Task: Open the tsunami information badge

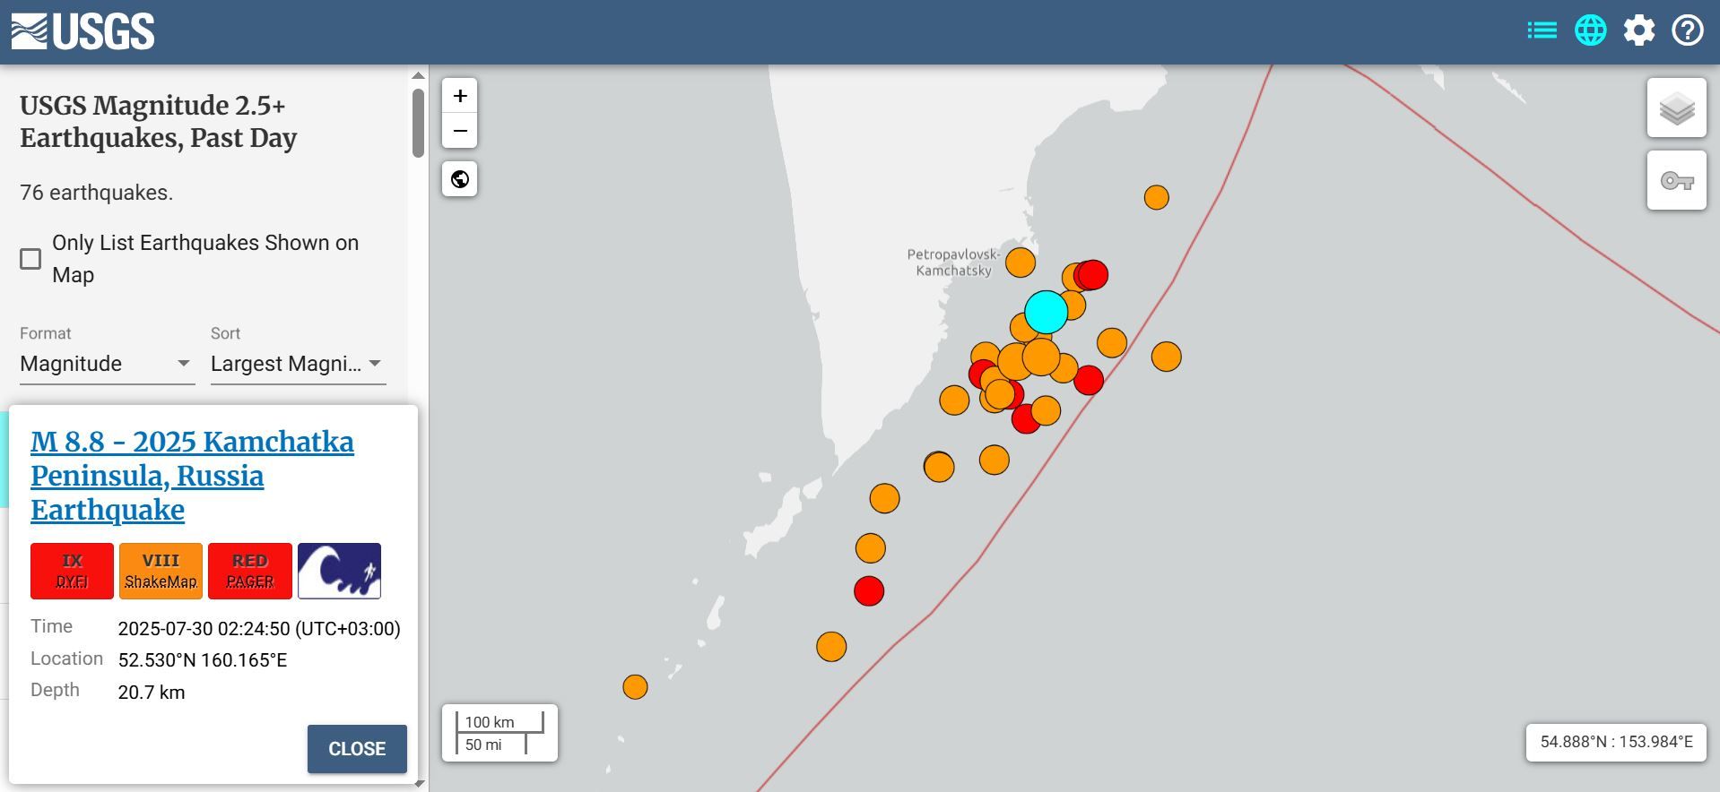Action: tap(339, 571)
